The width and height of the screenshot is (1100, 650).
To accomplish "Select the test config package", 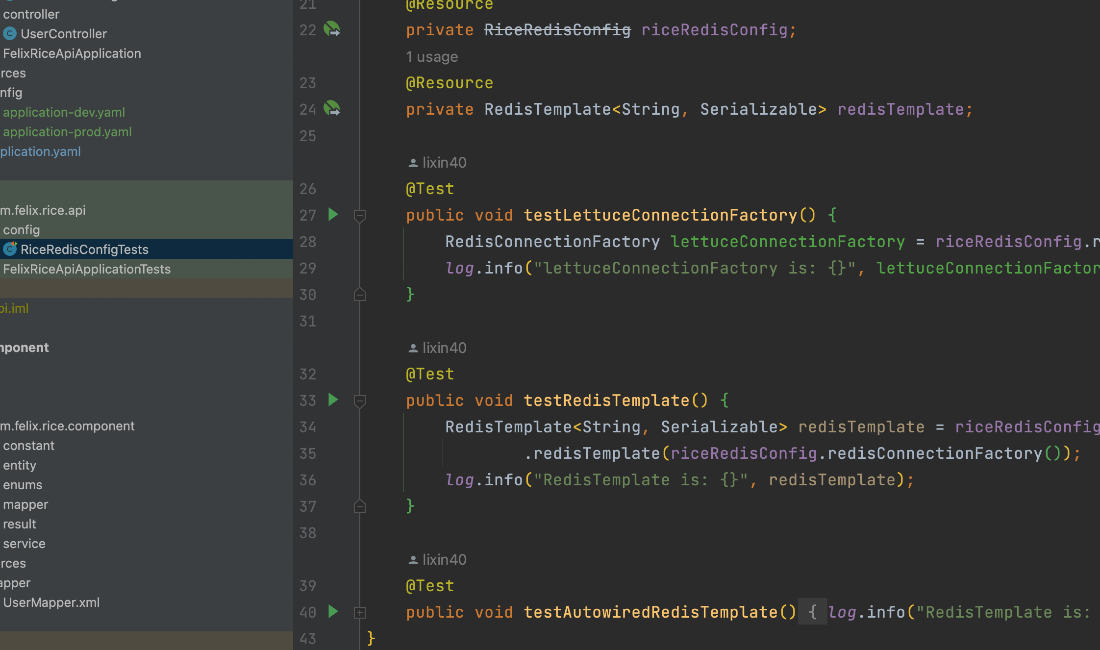I will 22,230.
